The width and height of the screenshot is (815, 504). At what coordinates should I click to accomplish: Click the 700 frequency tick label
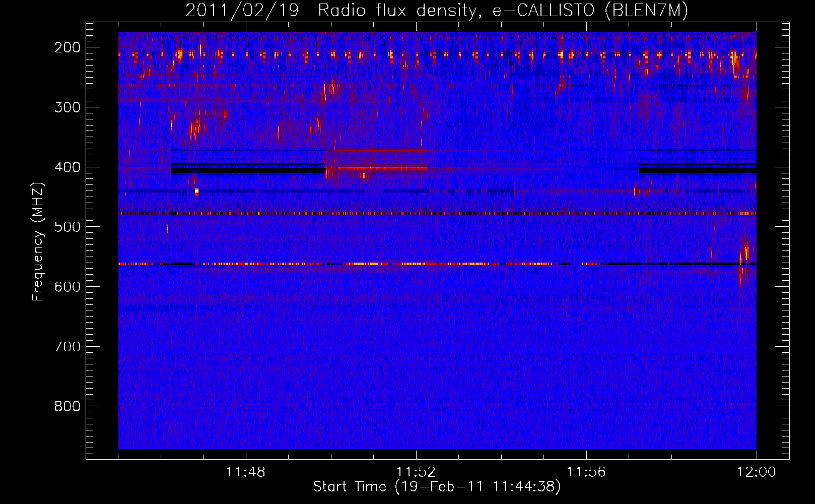coord(67,347)
